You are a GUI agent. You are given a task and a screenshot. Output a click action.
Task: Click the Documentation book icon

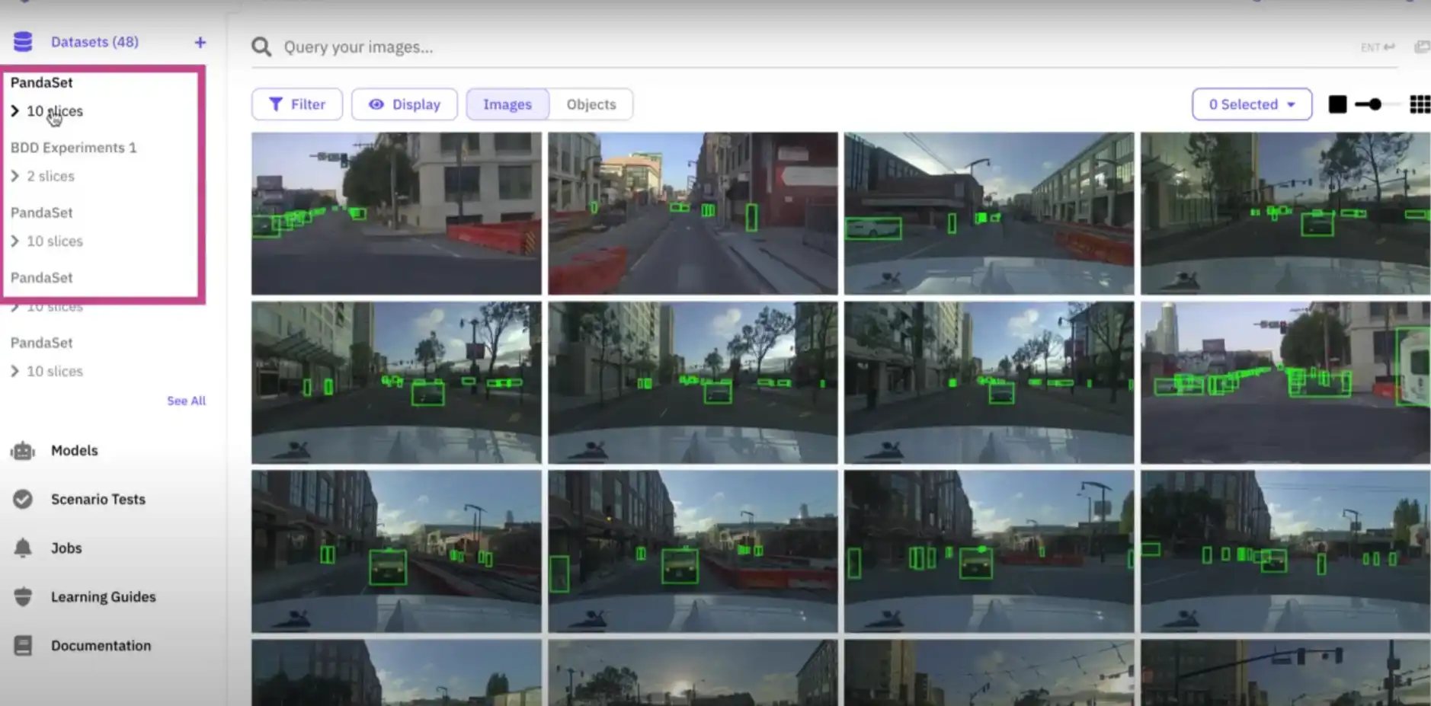23,646
